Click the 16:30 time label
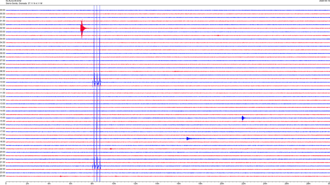330x185 pixels. [3, 128]
